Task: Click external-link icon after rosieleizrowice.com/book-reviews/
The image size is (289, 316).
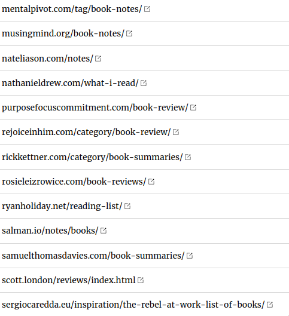Action: [x=151, y=182]
